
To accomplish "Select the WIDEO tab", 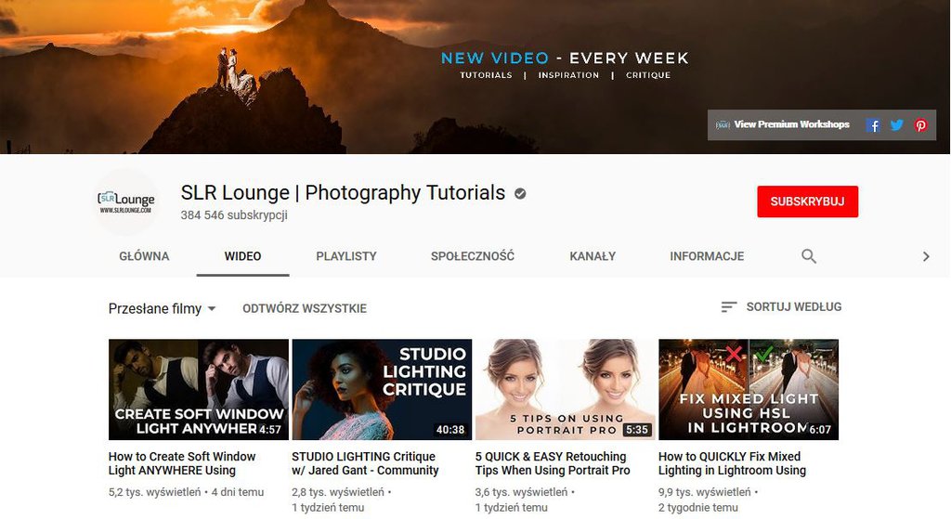I will [242, 256].
